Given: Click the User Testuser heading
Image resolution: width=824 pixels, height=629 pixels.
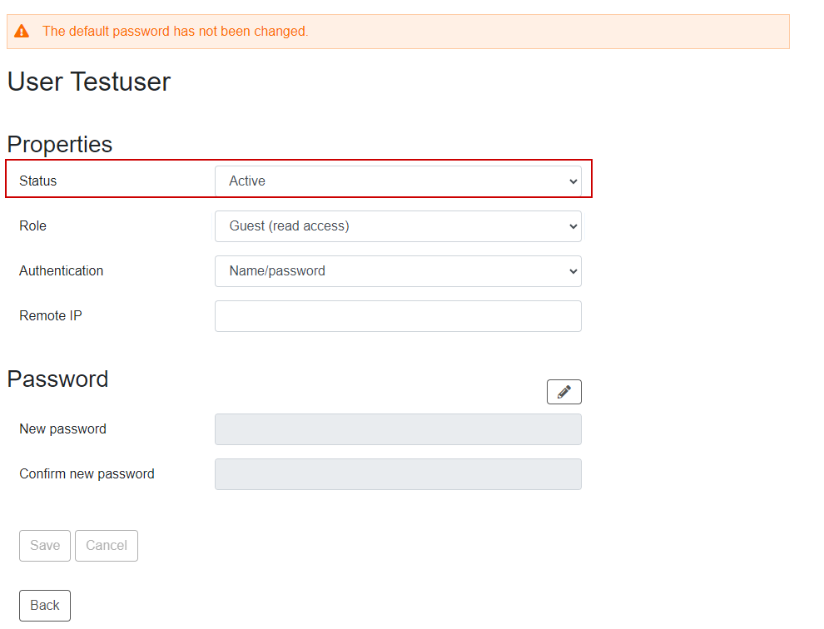Looking at the screenshot, I should click(89, 82).
